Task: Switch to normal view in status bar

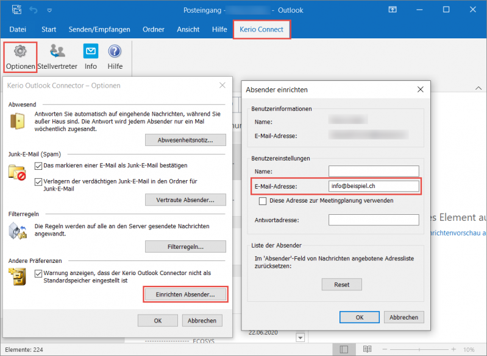Action: (344, 349)
